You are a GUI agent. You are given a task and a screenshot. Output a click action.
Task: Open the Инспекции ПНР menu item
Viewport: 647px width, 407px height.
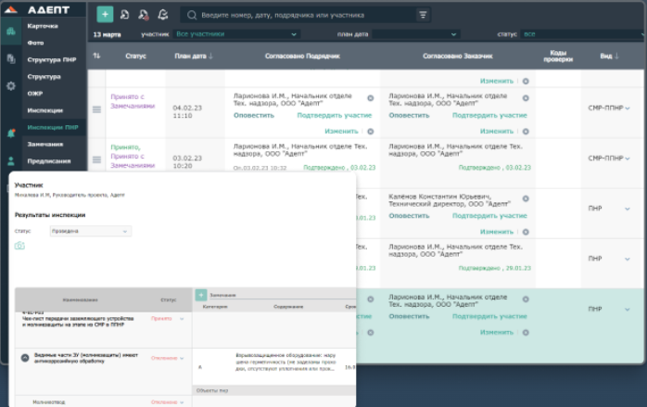[x=53, y=127]
